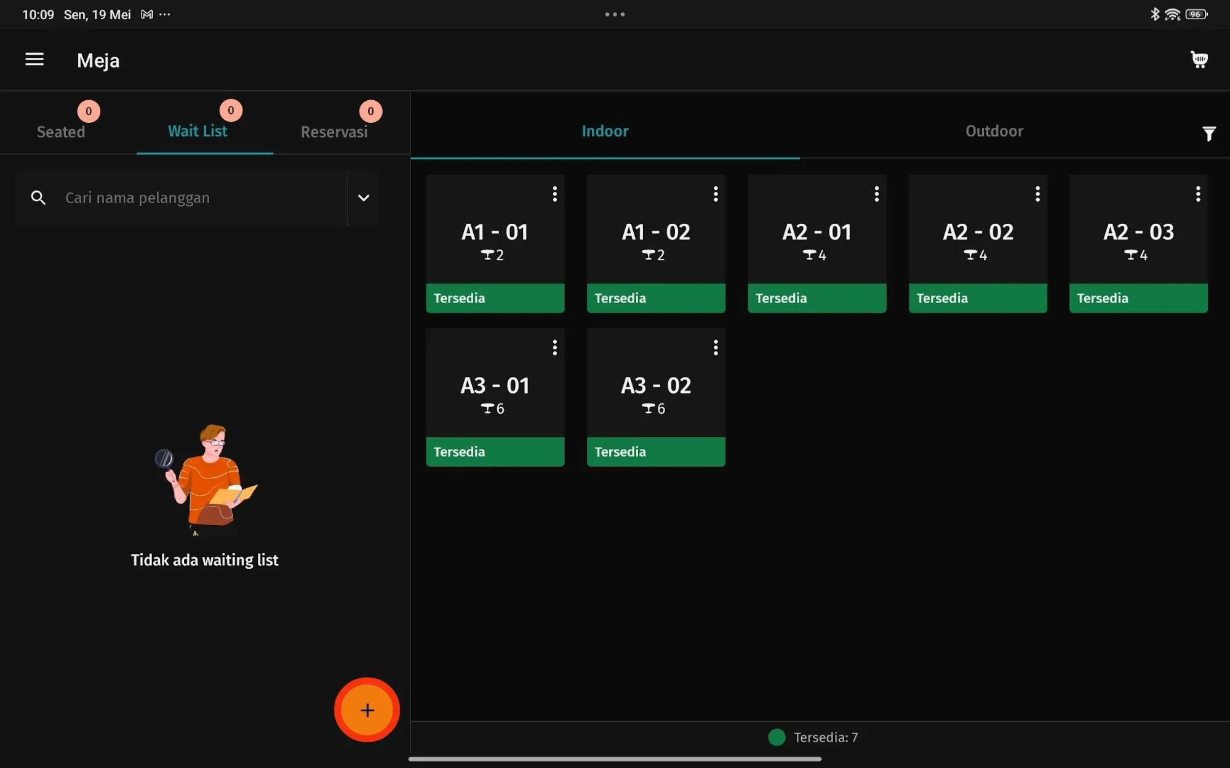1230x768 pixels.
Task: Open the hamburger navigation menu
Action: (34, 59)
